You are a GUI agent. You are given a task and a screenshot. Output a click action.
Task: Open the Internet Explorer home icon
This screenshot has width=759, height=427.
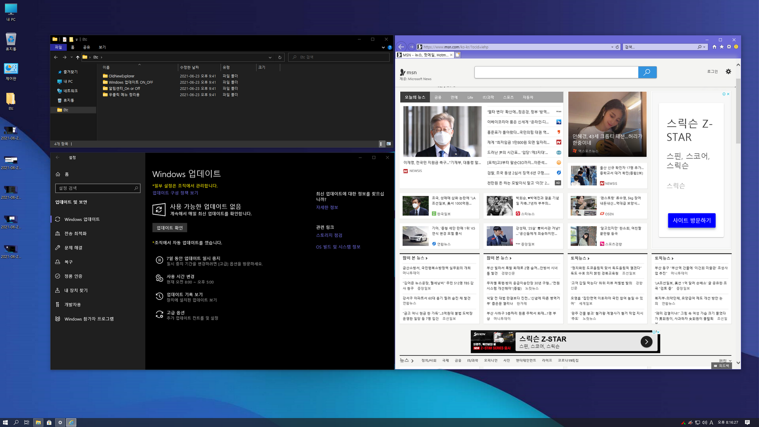[x=714, y=47]
